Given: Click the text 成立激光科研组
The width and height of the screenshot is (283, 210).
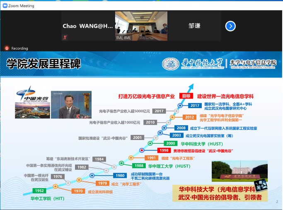Looking at the screenshot, I should pos(100,192).
